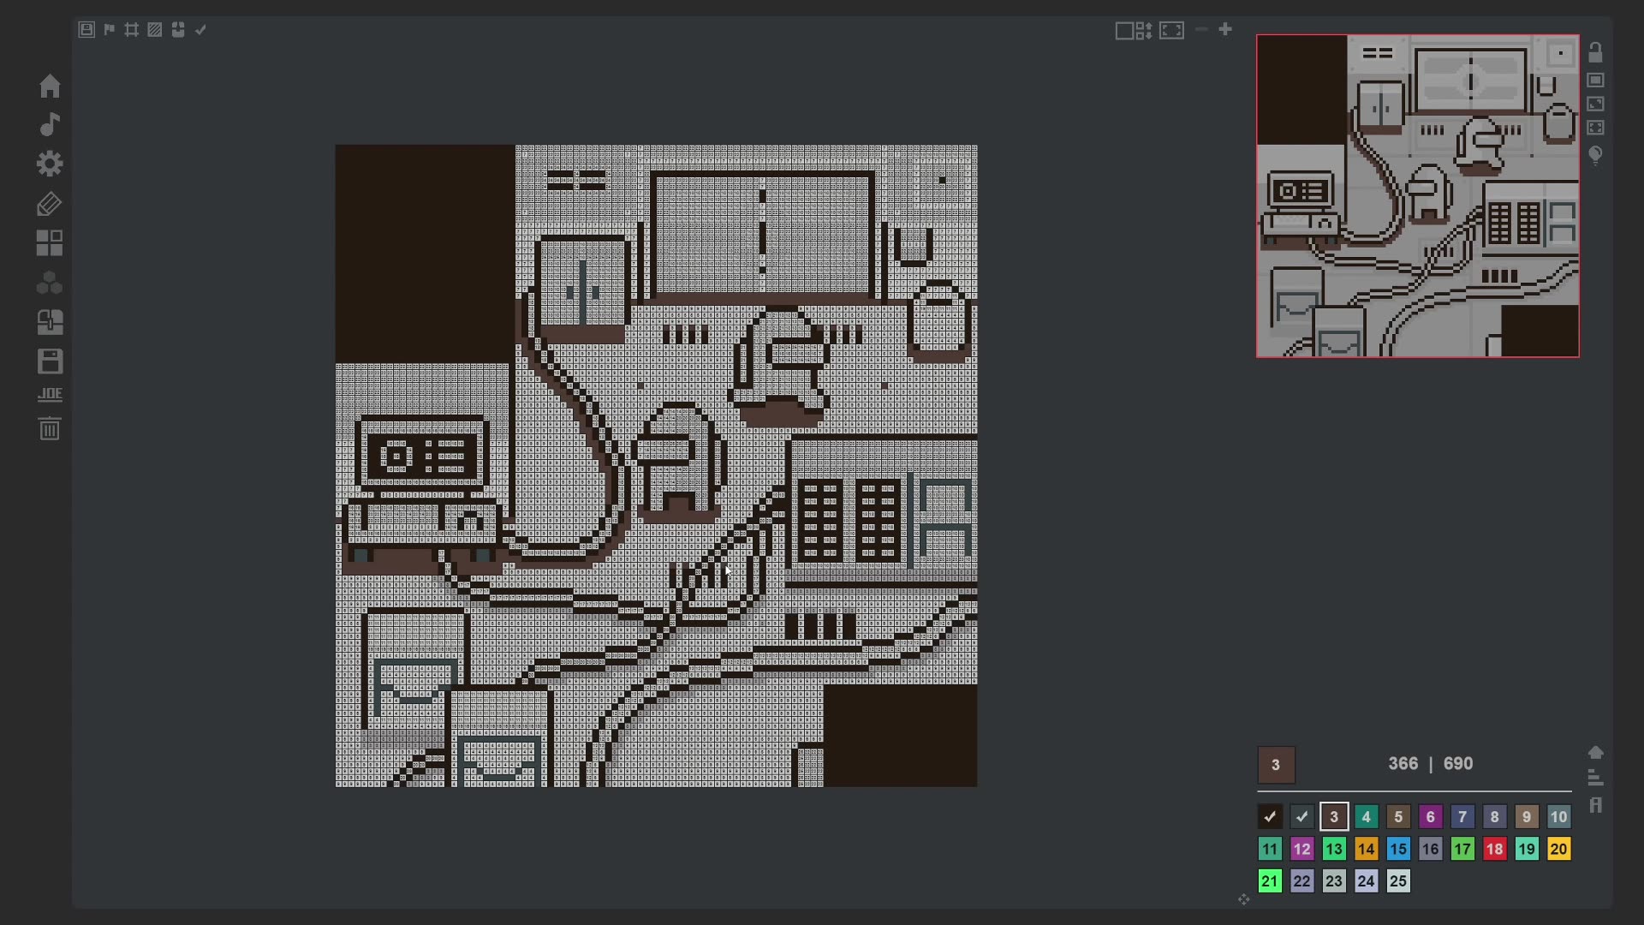Select color number 15 blue swatch

tap(1398, 849)
